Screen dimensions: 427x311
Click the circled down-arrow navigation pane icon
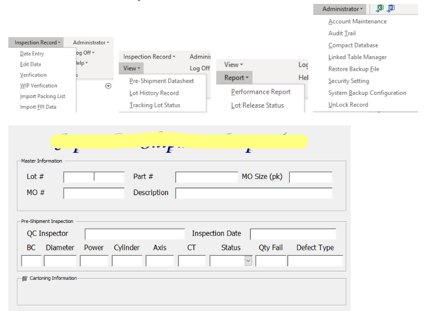[x=108, y=86]
